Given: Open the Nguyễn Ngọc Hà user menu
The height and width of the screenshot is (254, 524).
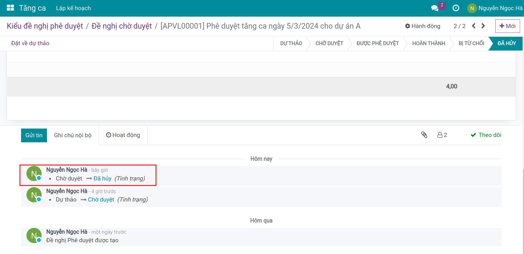Looking at the screenshot, I should click(495, 8).
